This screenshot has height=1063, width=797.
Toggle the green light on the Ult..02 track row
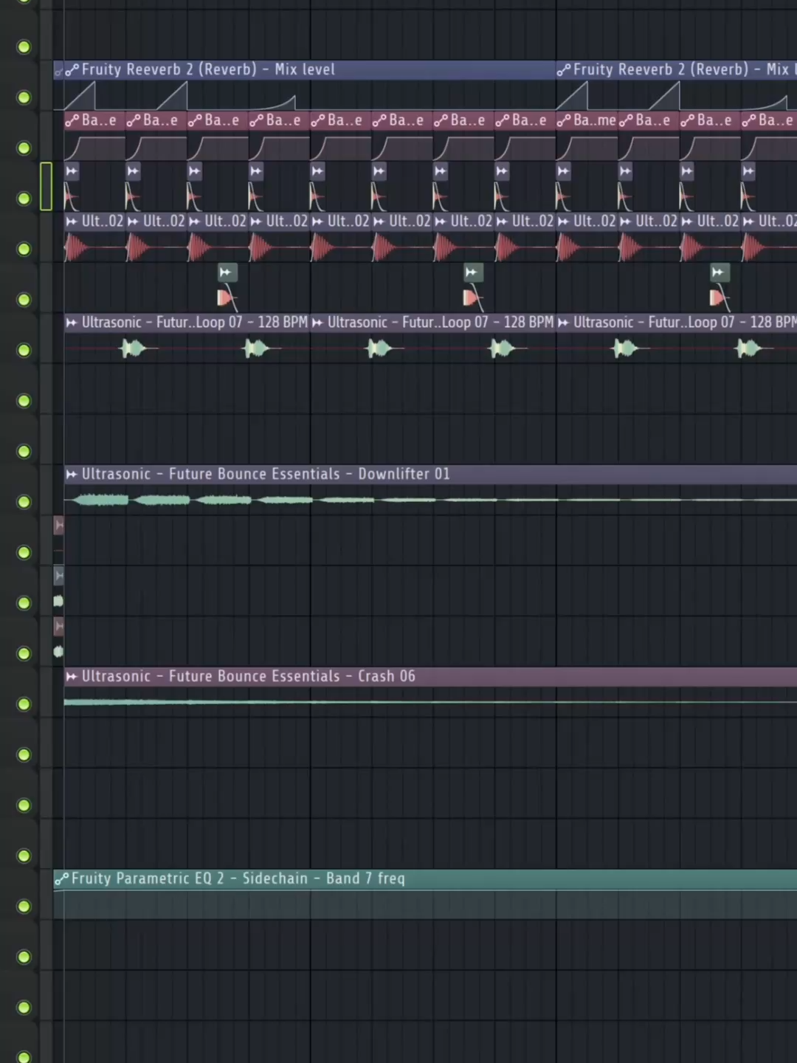(24, 249)
